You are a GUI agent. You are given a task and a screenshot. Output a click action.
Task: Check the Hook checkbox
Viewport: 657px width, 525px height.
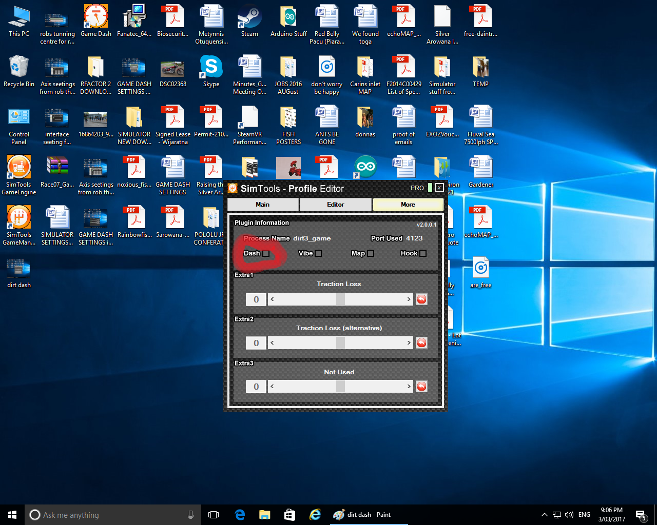423,253
